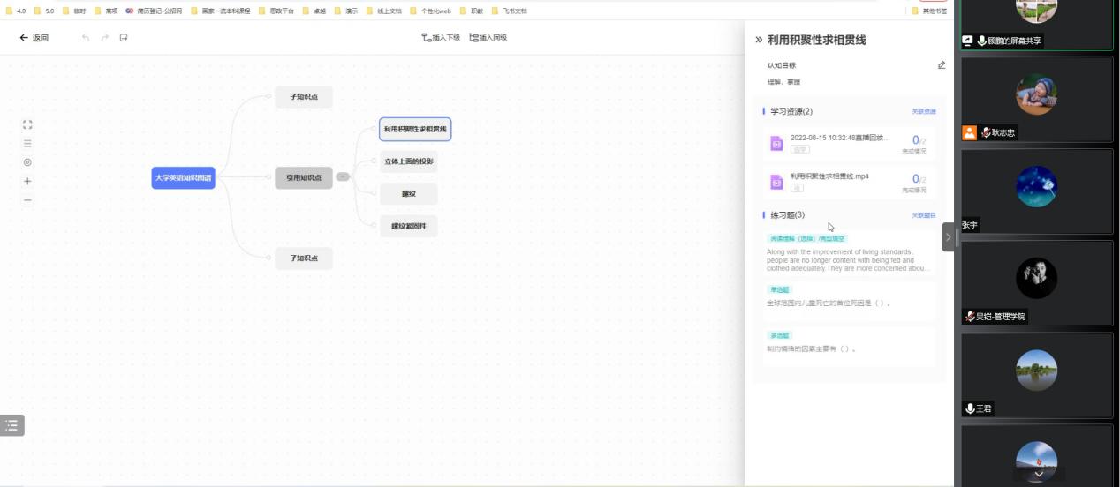Toggle fullscreen view of the mind map
1120x487 pixels.
click(x=27, y=125)
